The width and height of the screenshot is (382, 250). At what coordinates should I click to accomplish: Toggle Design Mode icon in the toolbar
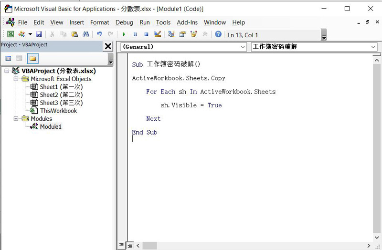[158, 34]
